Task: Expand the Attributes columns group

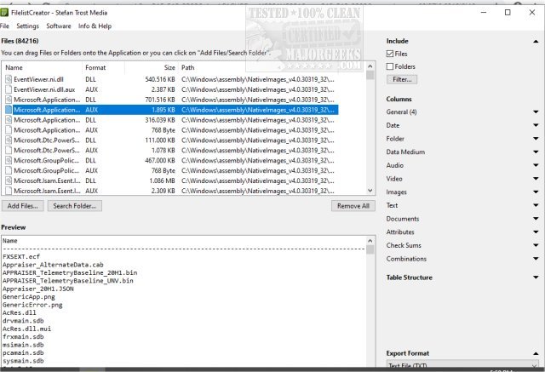Action: pos(536,232)
